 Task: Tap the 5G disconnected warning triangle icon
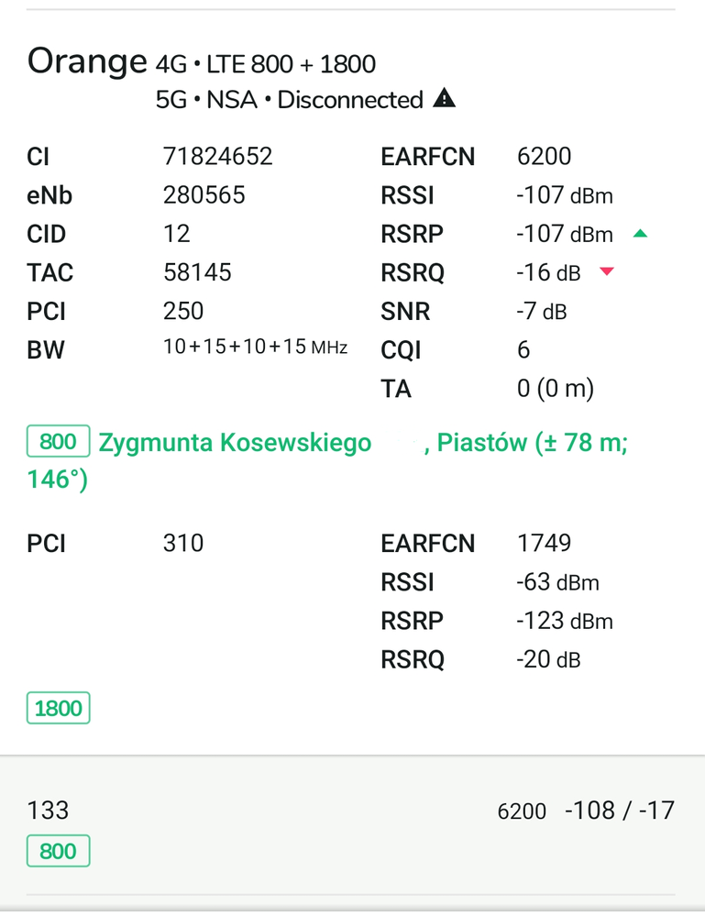point(445,98)
